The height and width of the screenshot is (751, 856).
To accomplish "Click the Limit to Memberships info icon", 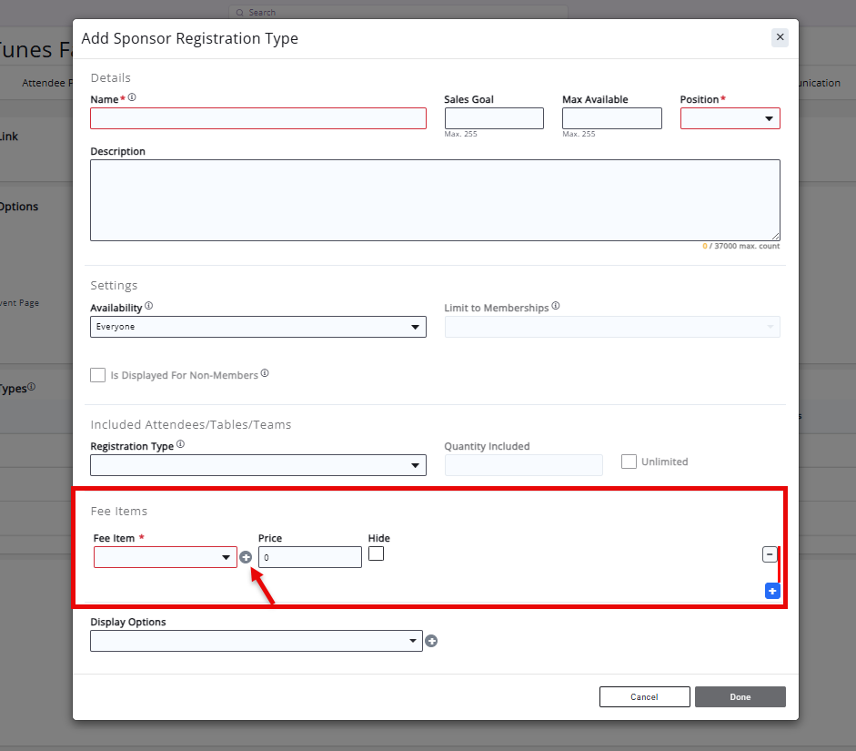I will click(556, 306).
